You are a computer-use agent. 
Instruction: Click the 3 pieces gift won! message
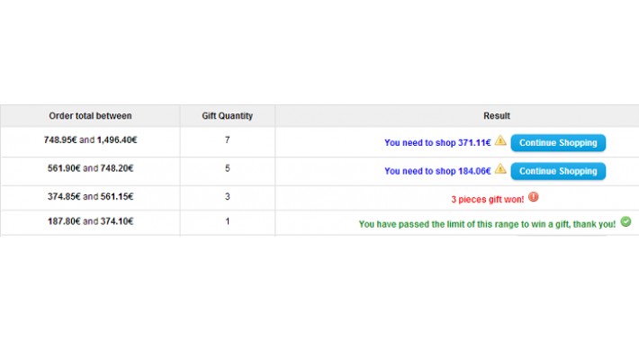488,199
